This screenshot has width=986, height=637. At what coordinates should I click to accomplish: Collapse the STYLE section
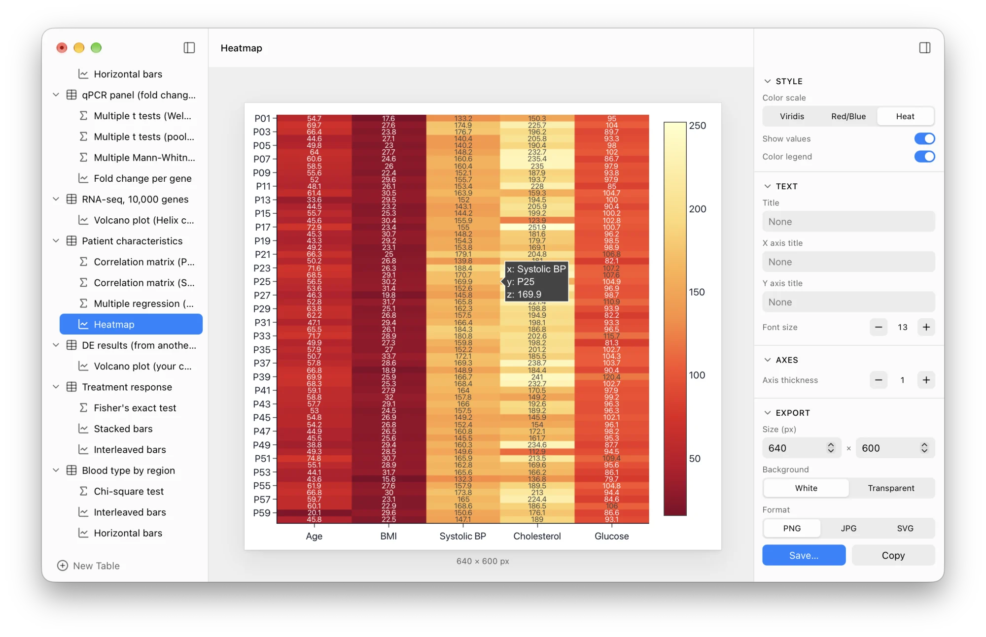click(767, 81)
